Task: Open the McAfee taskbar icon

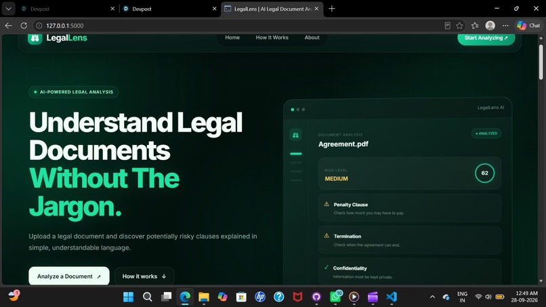Action: click(297, 297)
